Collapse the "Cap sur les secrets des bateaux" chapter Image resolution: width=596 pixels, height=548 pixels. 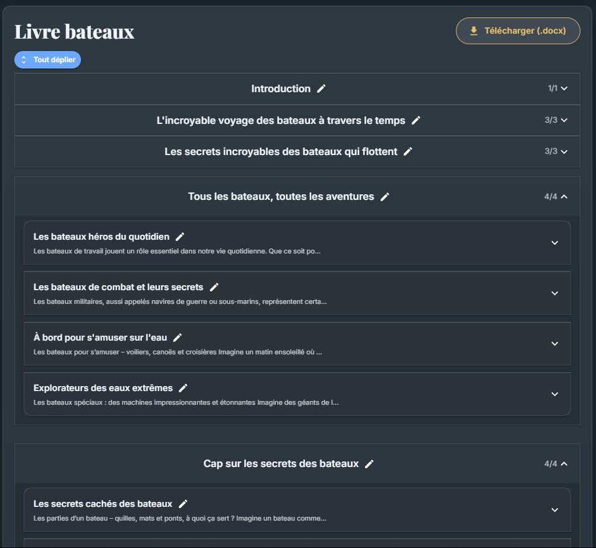tap(564, 464)
